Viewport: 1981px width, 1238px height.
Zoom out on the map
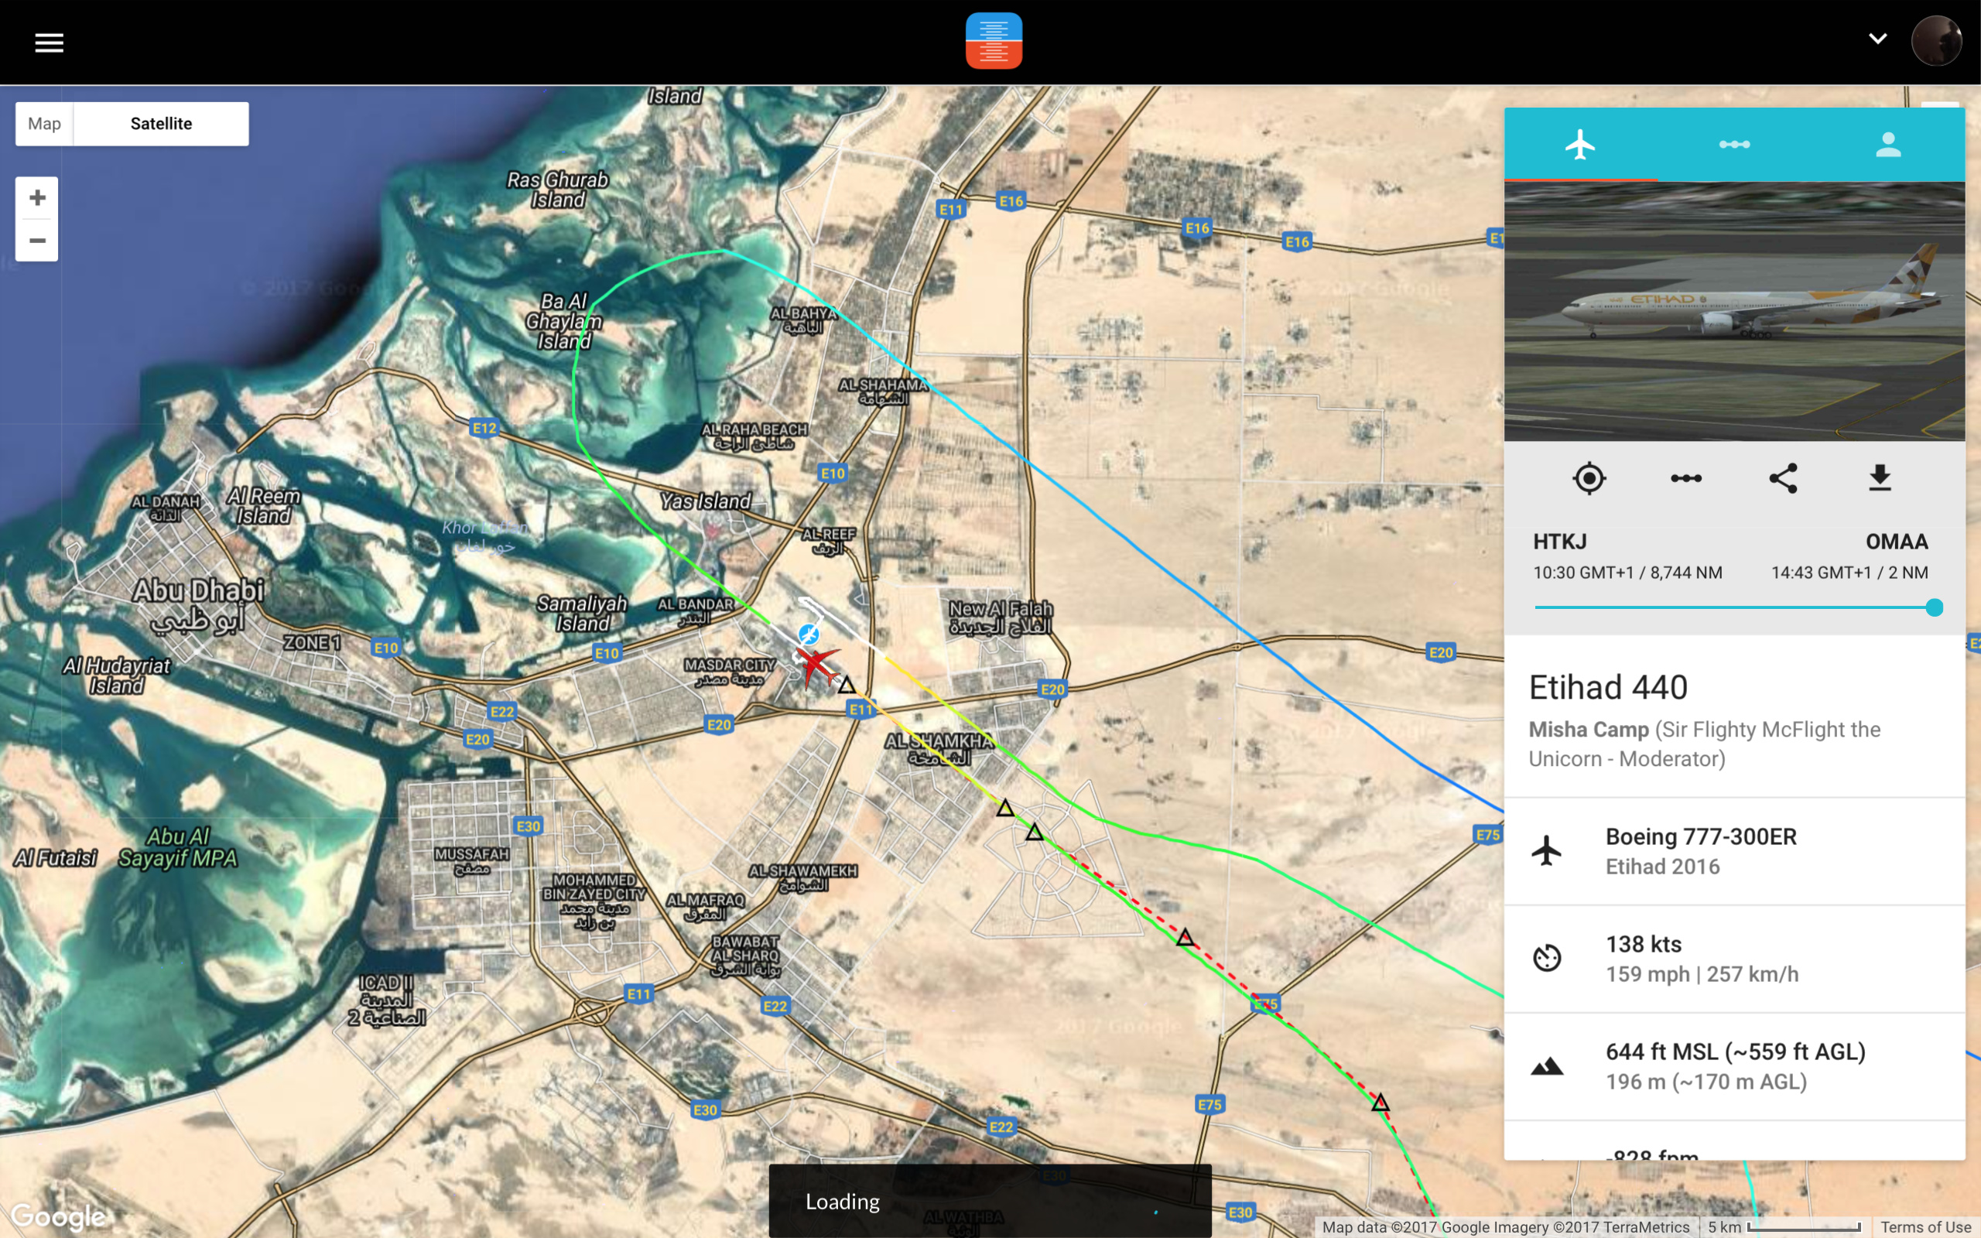pos(37,241)
